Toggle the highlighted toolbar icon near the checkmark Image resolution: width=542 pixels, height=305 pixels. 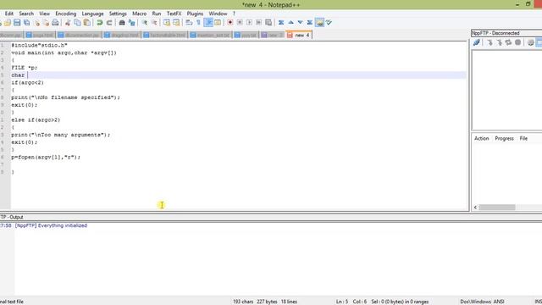[x=320, y=23]
